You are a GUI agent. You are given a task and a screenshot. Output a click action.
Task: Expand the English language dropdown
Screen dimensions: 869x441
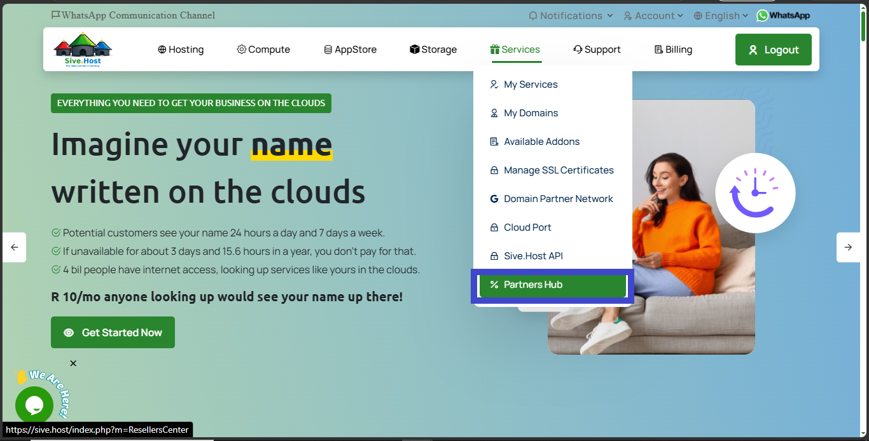[x=721, y=15]
